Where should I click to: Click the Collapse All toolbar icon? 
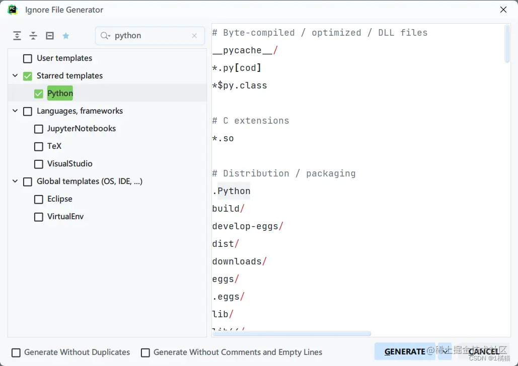point(33,36)
